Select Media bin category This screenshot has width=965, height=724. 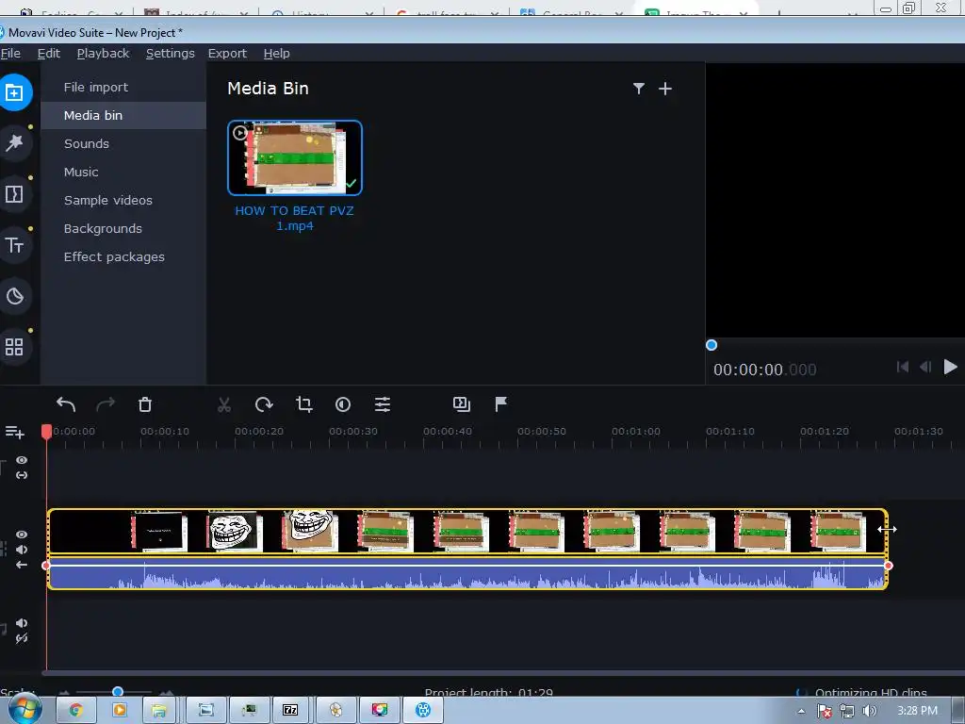point(123,116)
